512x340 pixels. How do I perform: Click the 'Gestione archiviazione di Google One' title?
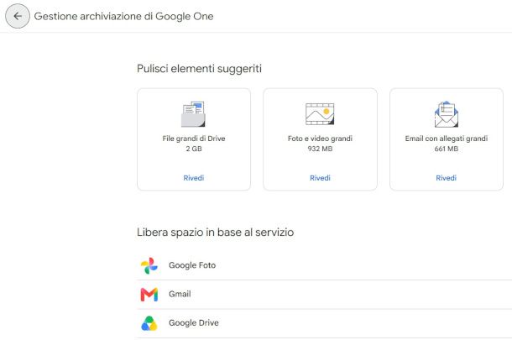pos(123,16)
